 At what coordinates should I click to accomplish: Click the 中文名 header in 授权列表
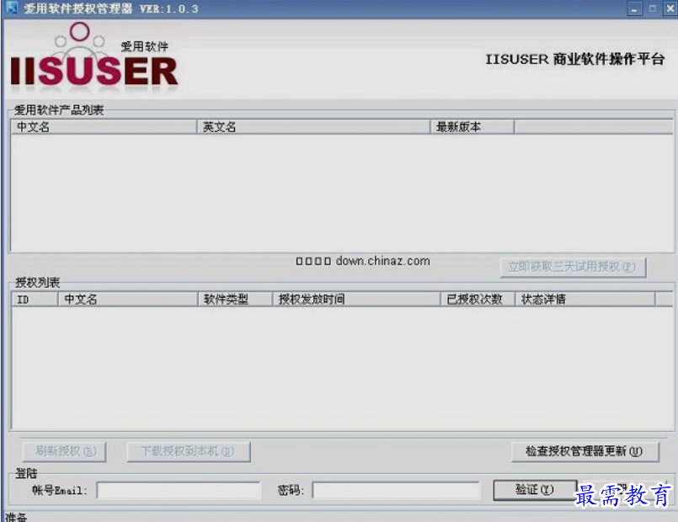(127, 299)
